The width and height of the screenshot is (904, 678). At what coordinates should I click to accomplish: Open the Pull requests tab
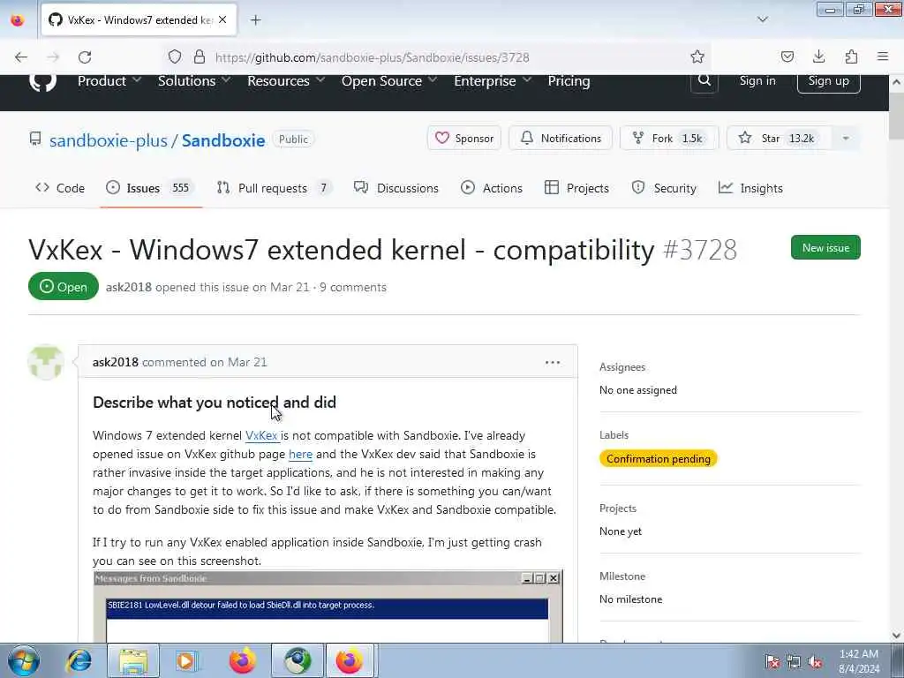(x=274, y=188)
